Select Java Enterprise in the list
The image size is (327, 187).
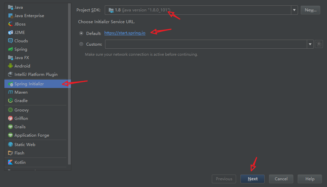coord(36,15)
